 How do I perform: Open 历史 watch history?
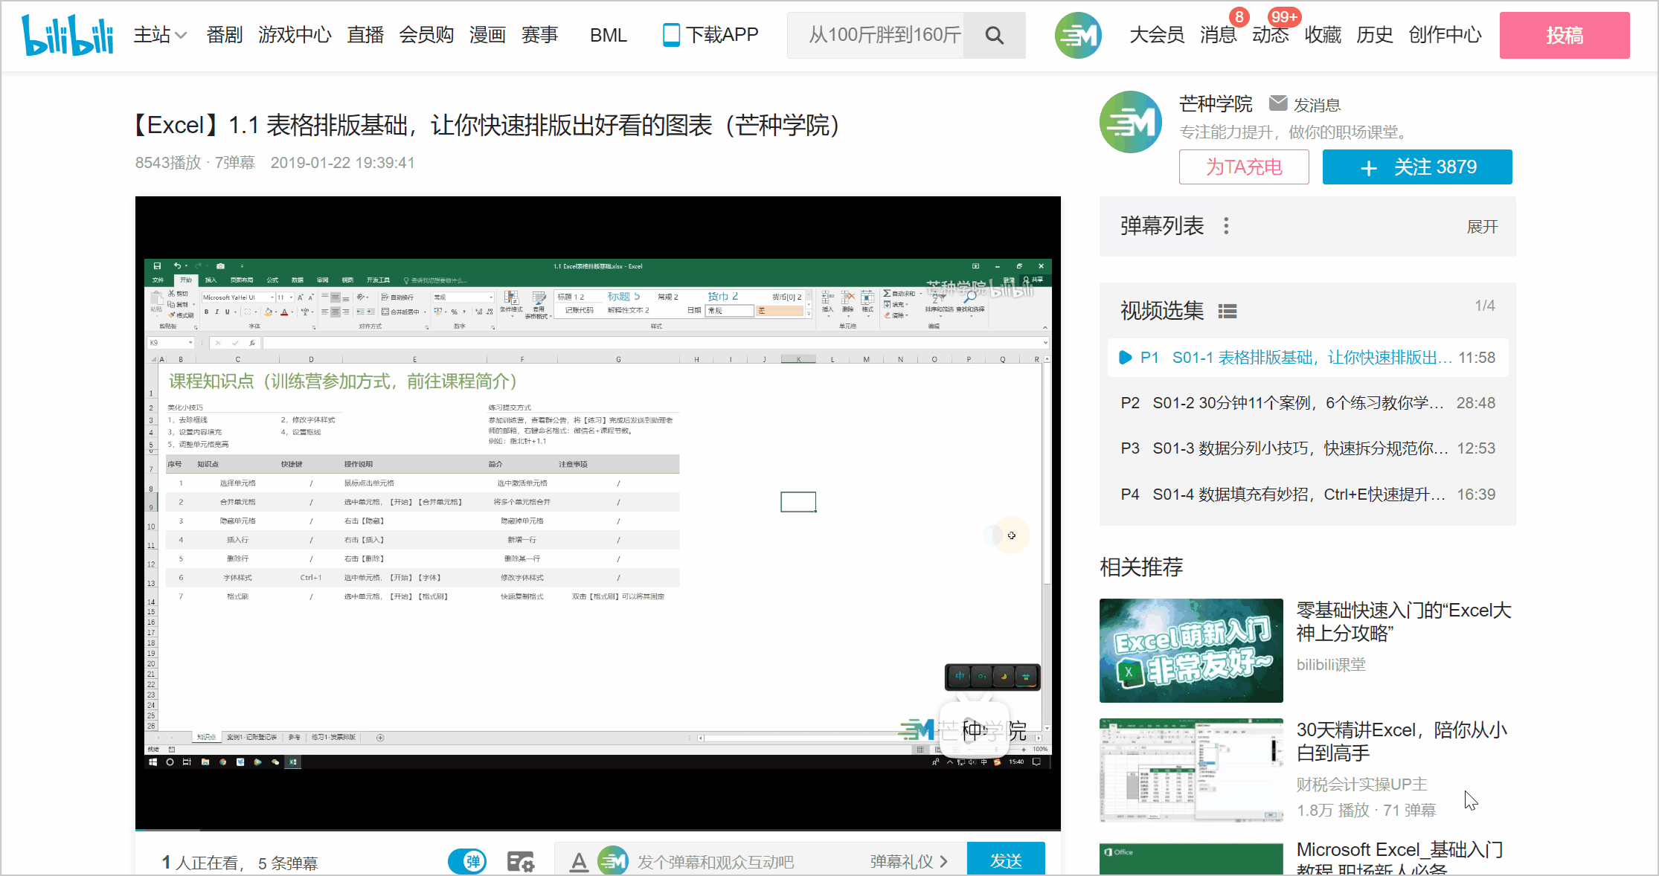(x=1375, y=35)
